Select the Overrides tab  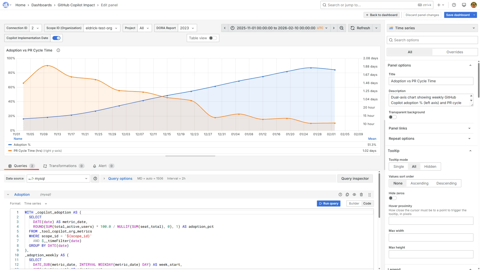(x=454, y=52)
